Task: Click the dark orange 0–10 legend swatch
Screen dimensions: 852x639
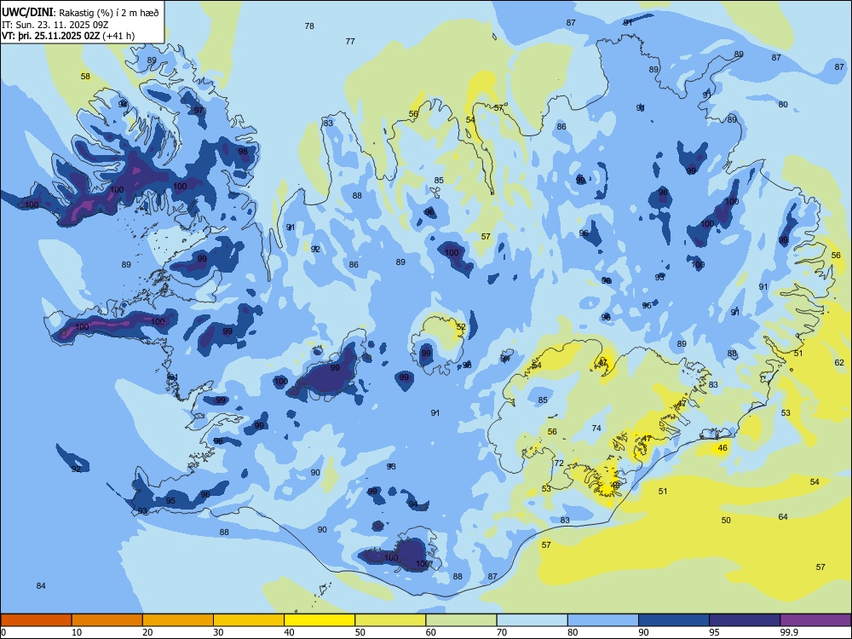Action: click(36, 620)
